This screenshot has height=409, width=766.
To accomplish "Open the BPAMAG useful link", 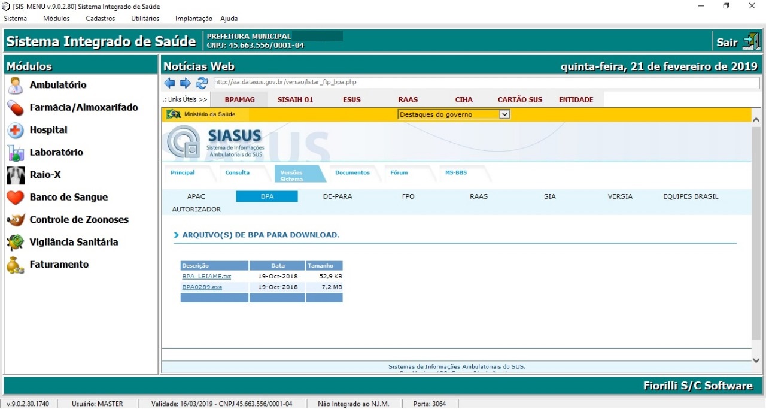I will click(240, 99).
